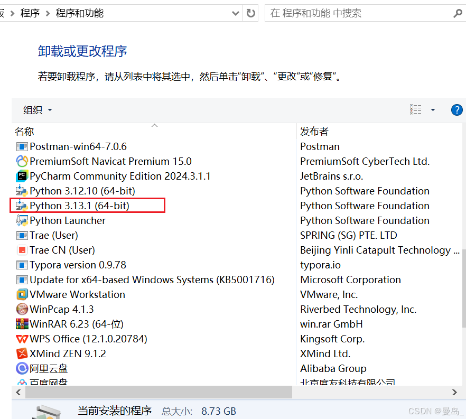Click the VMware Workstation icon
466x419 pixels.
(22, 294)
